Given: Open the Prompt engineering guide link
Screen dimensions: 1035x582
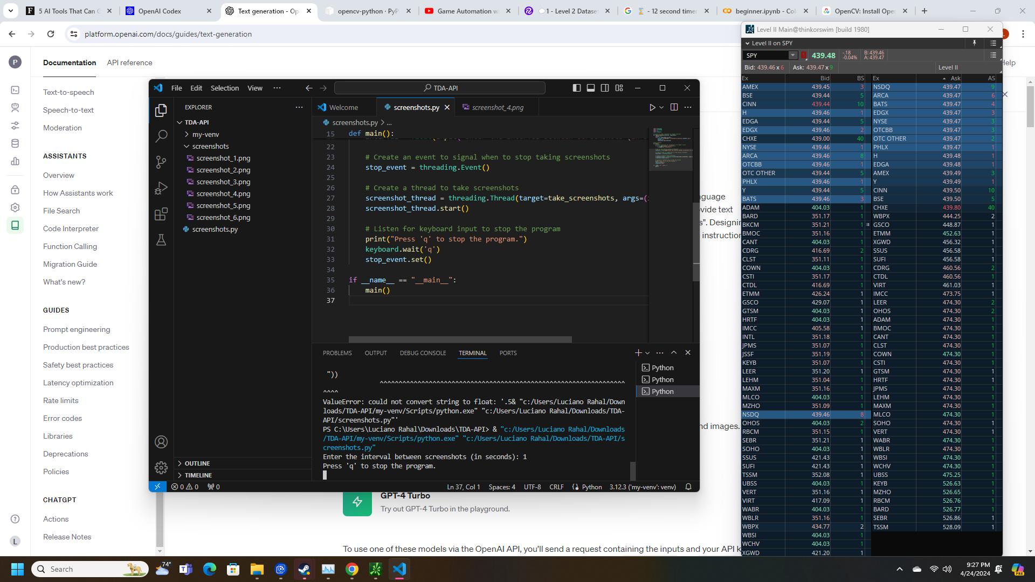Looking at the screenshot, I should pos(77,329).
